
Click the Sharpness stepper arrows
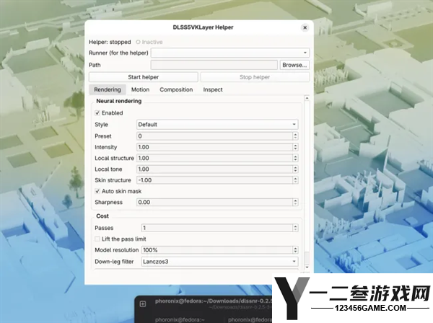[295, 202]
